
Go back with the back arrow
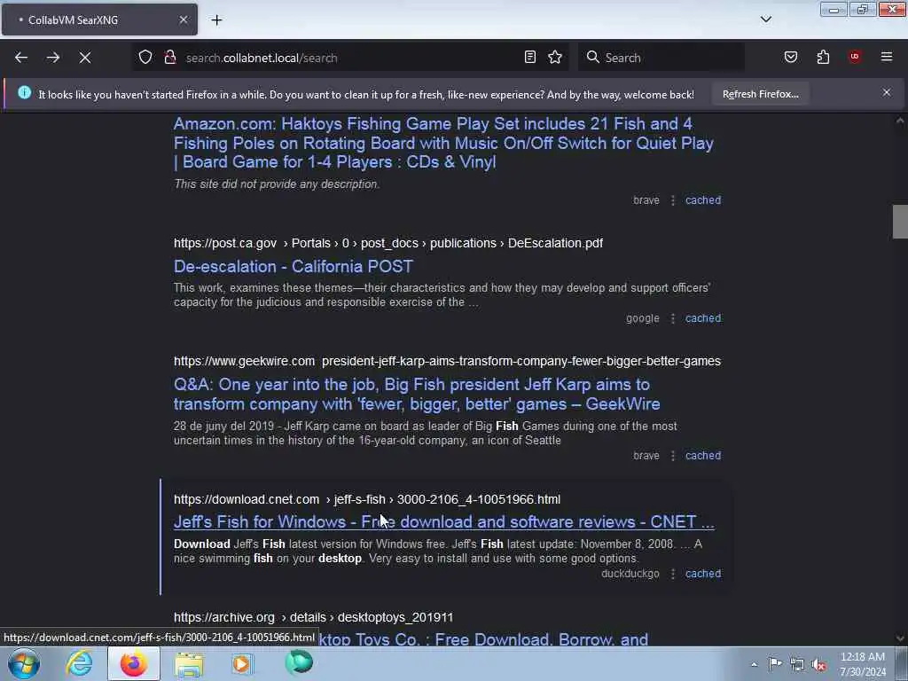[x=21, y=58]
